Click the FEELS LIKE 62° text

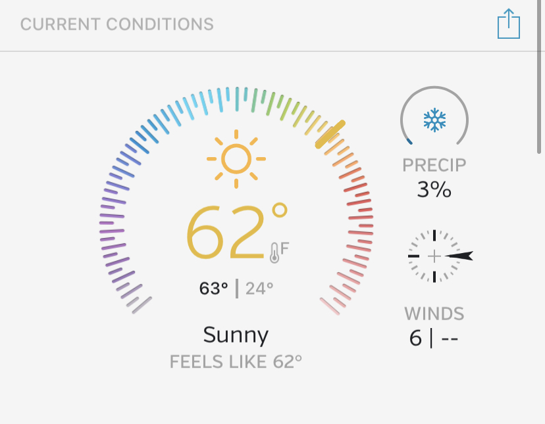(236, 362)
